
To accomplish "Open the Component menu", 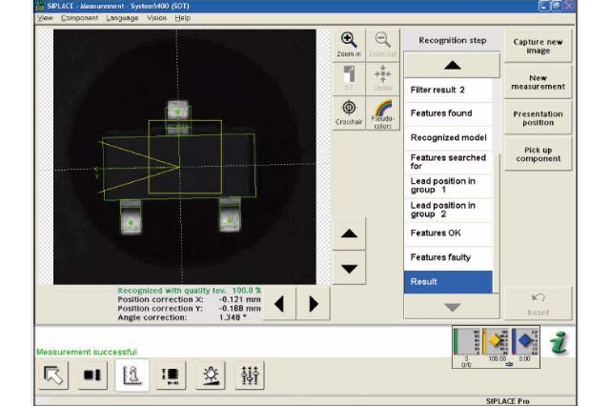I will tap(78, 18).
